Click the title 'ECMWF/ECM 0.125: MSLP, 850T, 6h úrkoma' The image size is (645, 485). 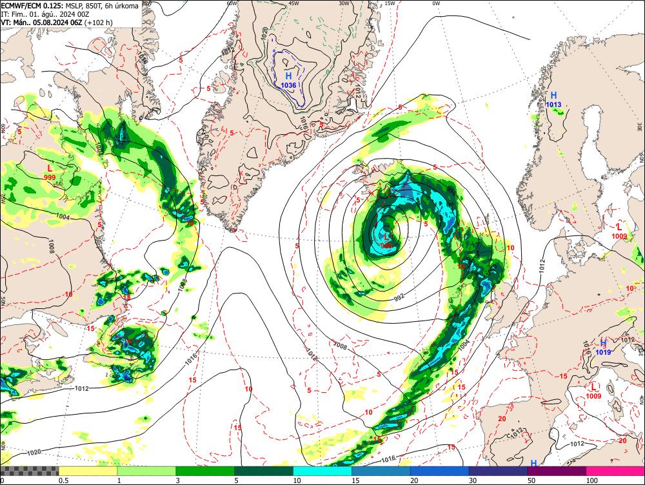(70, 6)
